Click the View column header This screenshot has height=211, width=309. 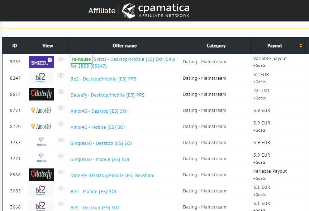pos(48,46)
